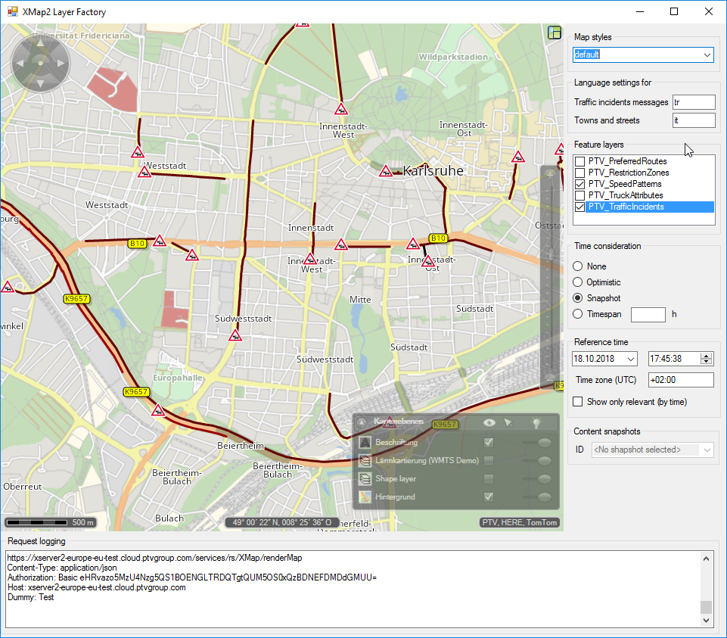727x638 pixels.
Task: Toggle the overview map icon at the map's top-right corner
Action: point(554,33)
